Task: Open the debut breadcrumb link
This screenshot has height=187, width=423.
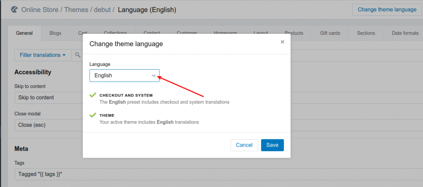Action: tap(102, 10)
